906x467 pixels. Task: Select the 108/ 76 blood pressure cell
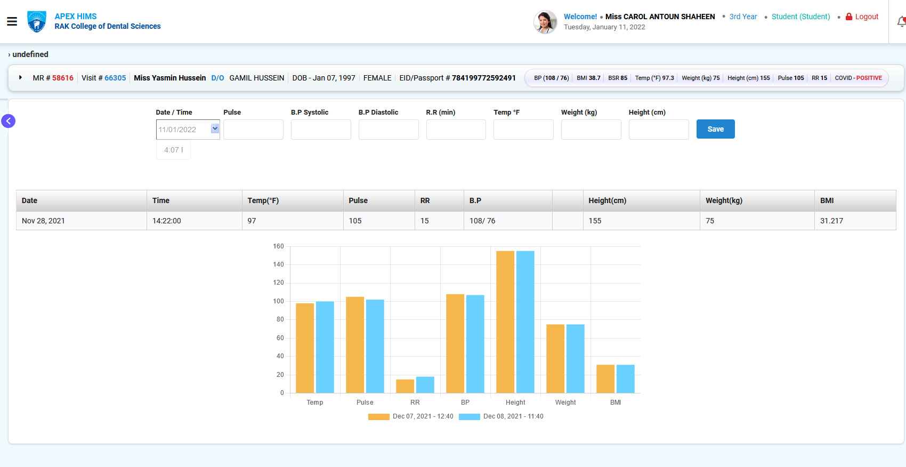click(x=508, y=221)
